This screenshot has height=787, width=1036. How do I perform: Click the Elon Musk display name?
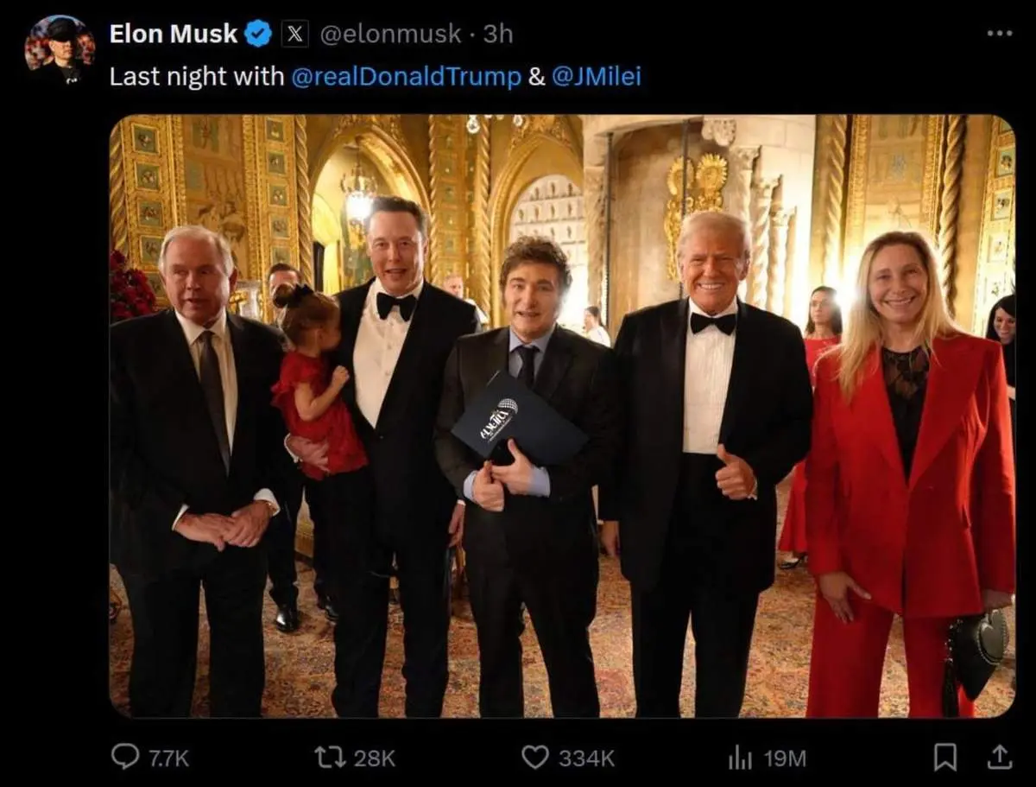[174, 34]
